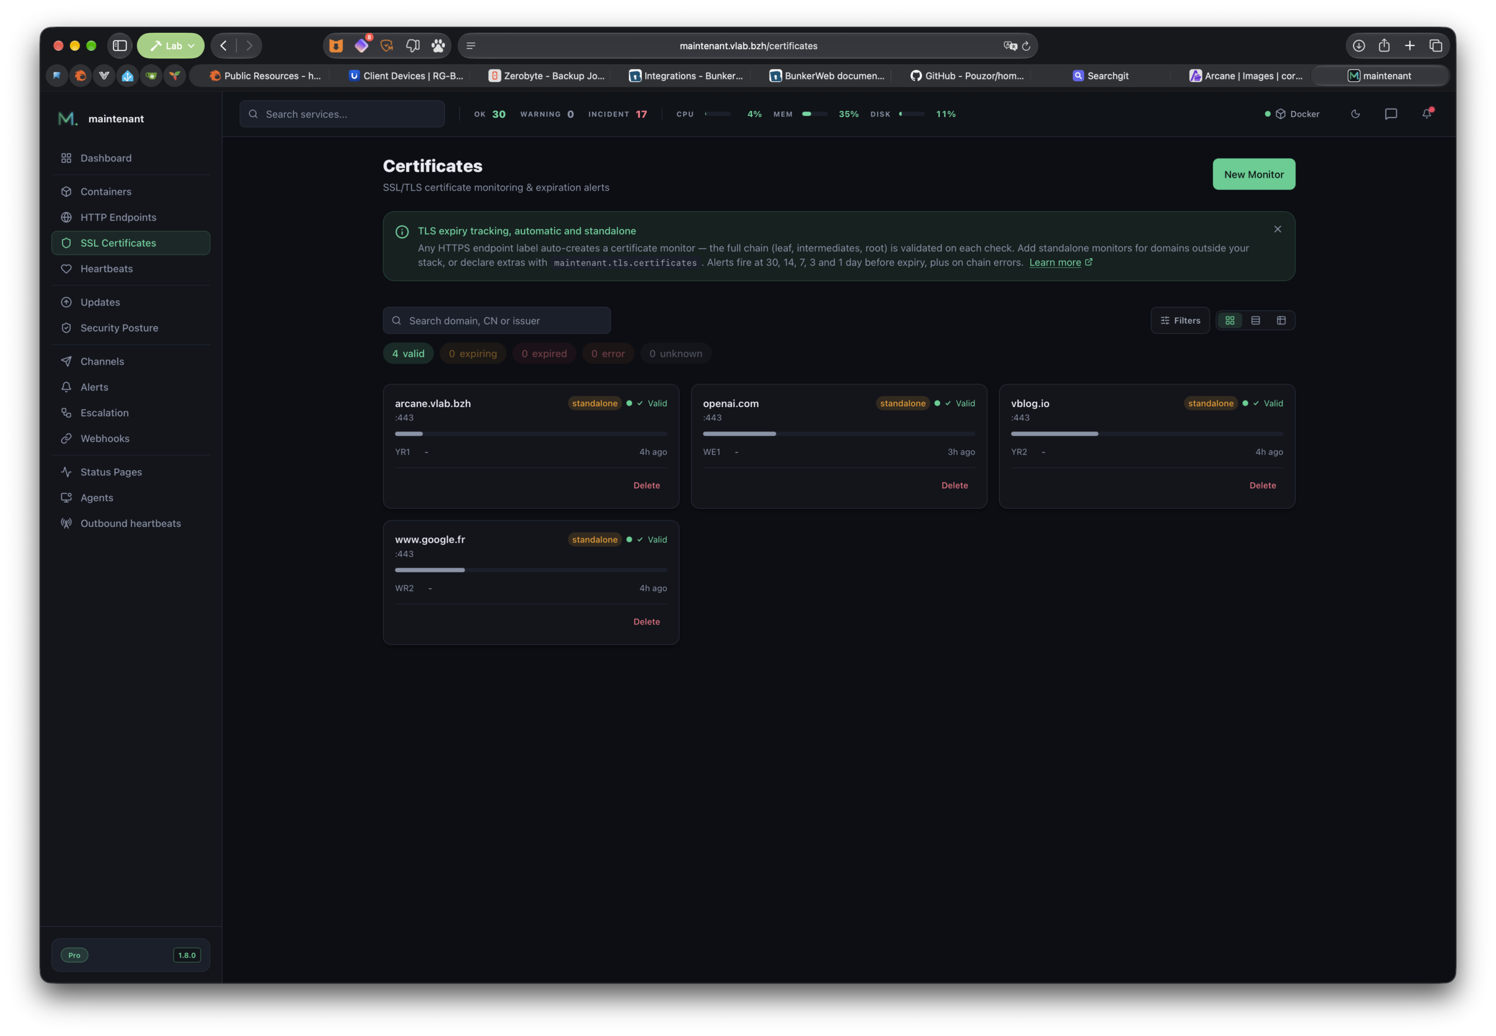This screenshot has height=1036, width=1496.
Task: Open Status Pages section
Action: (130, 472)
